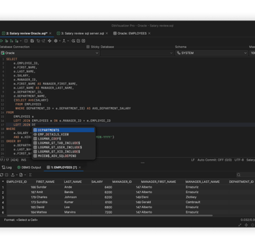The height and width of the screenshot is (248, 255).
Task: Click the commit transaction icon
Action: (38, 41)
